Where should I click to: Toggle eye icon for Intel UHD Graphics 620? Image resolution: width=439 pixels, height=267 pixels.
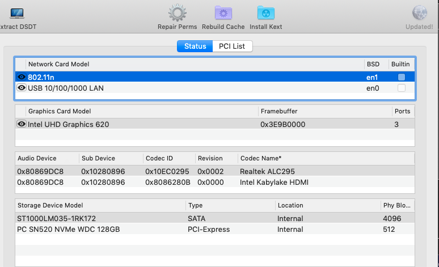pyautogui.click(x=22, y=124)
